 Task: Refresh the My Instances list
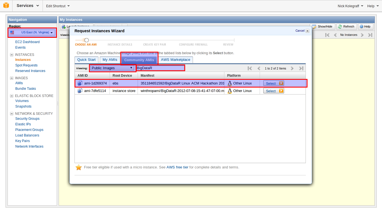click(346, 27)
